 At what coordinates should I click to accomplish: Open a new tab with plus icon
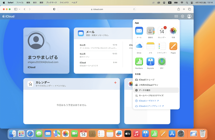click(184, 9)
